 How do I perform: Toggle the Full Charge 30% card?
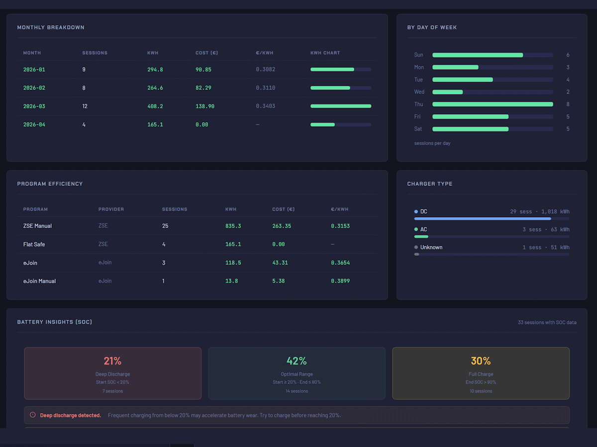[x=481, y=373]
